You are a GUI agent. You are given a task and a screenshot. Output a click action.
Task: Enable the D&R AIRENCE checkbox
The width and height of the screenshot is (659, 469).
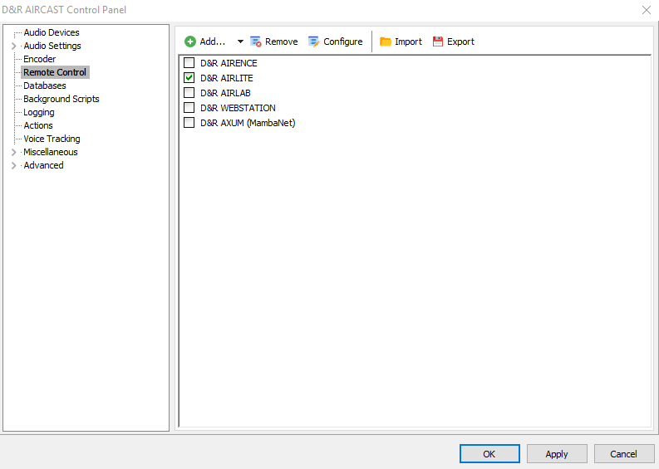(189, 63)
